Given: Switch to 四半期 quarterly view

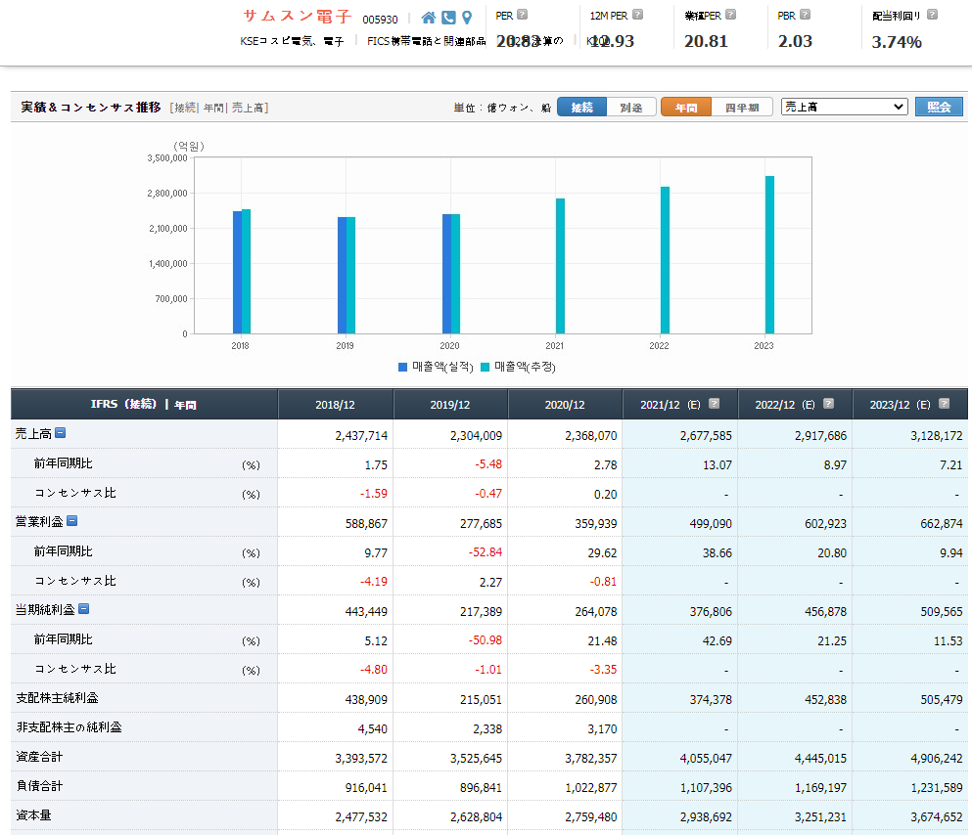Looking at the screenshot, I should (742, 108).
